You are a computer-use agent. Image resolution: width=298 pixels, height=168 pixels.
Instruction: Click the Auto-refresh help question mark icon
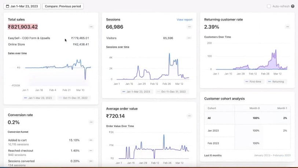[x=293, y=6]
